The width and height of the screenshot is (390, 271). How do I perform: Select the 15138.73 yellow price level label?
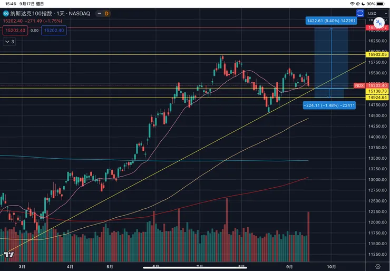(x=377, y=91)
